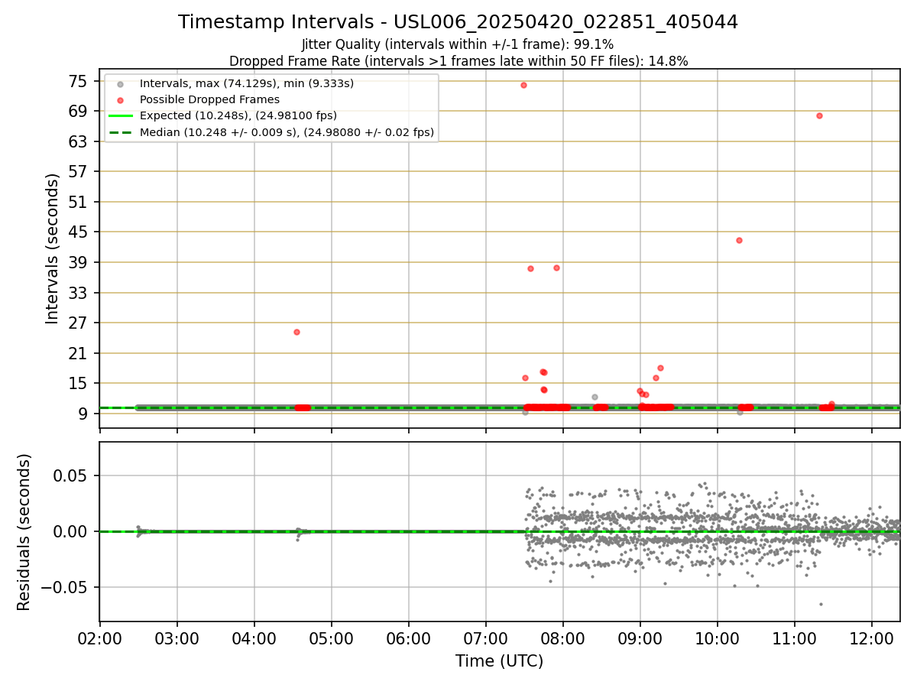Click the dashed green Median line sample in legend

click(x=120, y=132)
